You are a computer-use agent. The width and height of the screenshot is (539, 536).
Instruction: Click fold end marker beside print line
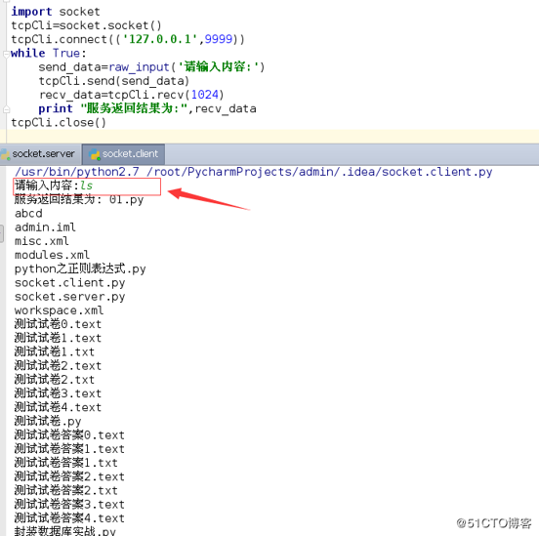(x=6, y=109)
